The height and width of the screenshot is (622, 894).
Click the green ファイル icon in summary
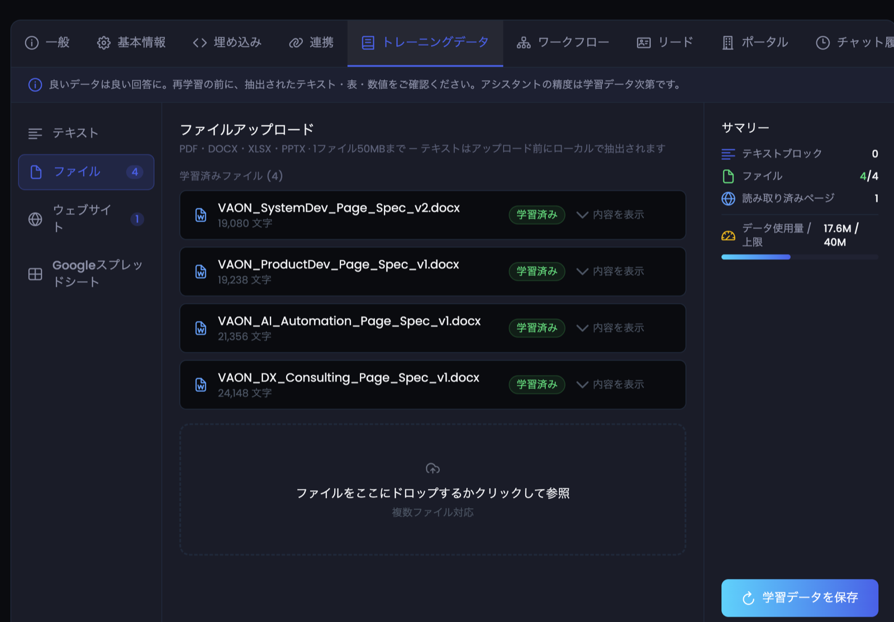coord(728,176)
